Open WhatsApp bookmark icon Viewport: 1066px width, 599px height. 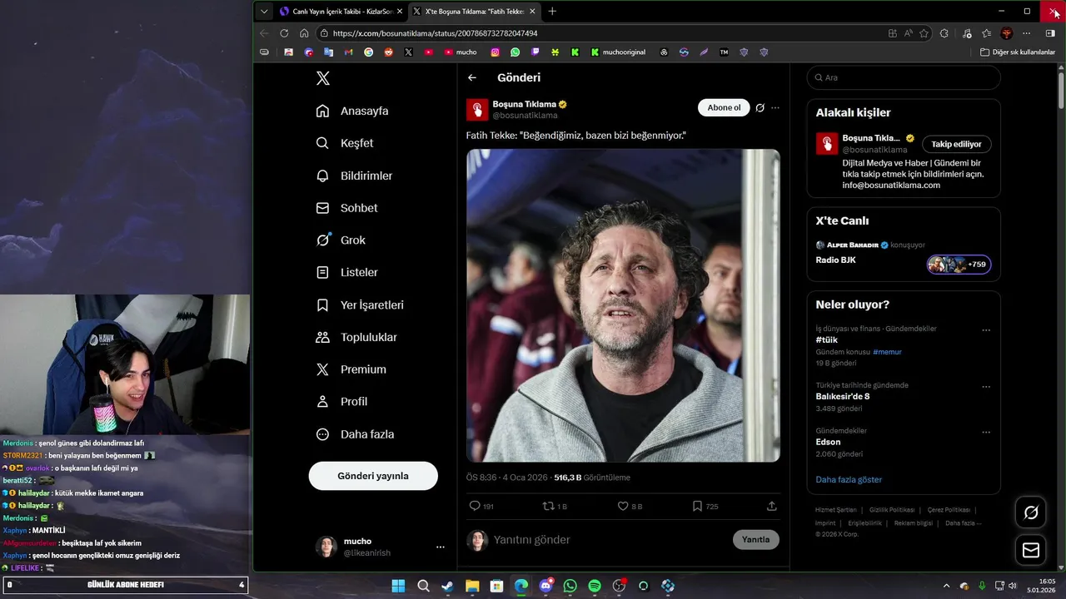coord(515,52)
